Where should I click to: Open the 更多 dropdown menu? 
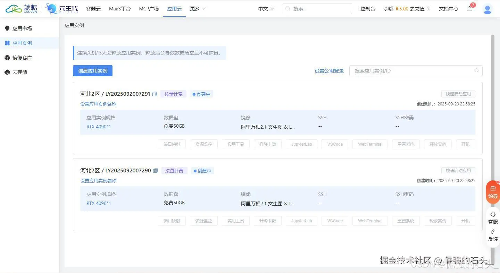point(197,9)
